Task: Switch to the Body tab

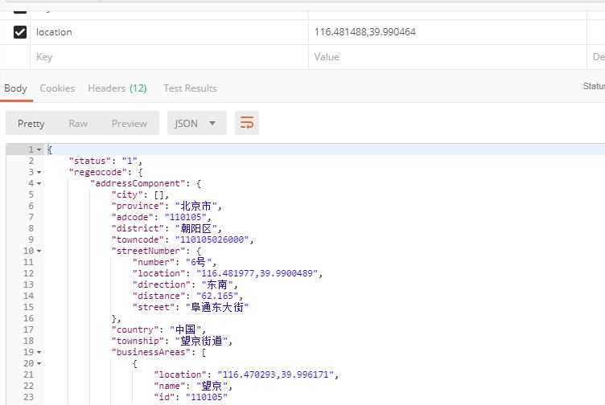Action: click(x=15, y=88)
